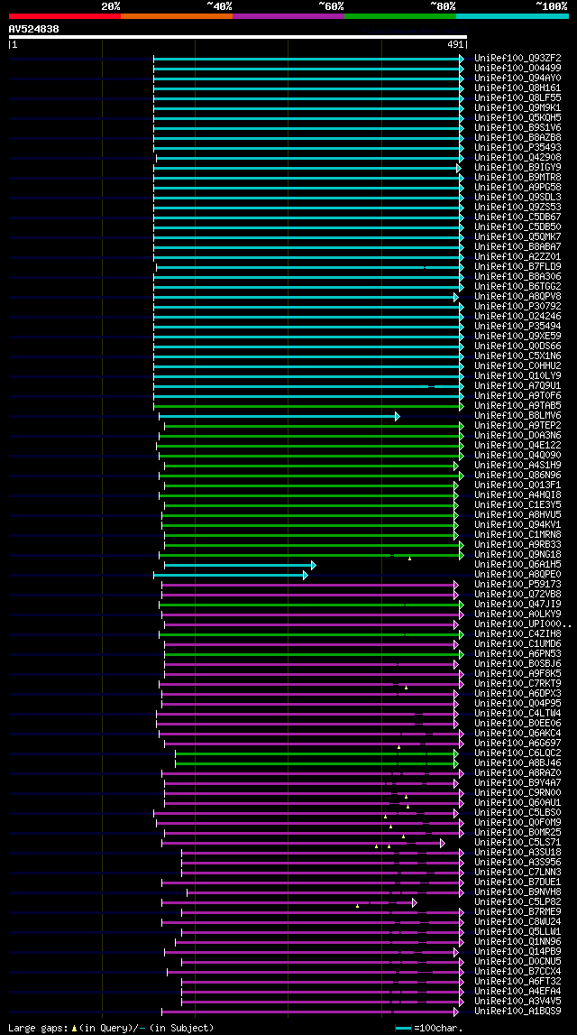Select the AV524838 query name label

tap(33, 29)
